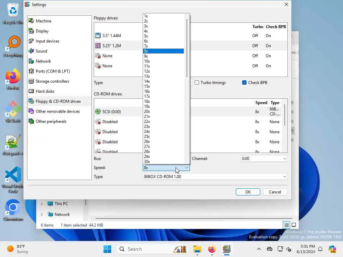Select the first None floppy drive row
Image resolution: width=343 pixels, height=257 pixels.
(x=118, y=56)
